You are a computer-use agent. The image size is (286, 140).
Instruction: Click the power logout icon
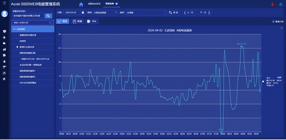coord(281,5)
